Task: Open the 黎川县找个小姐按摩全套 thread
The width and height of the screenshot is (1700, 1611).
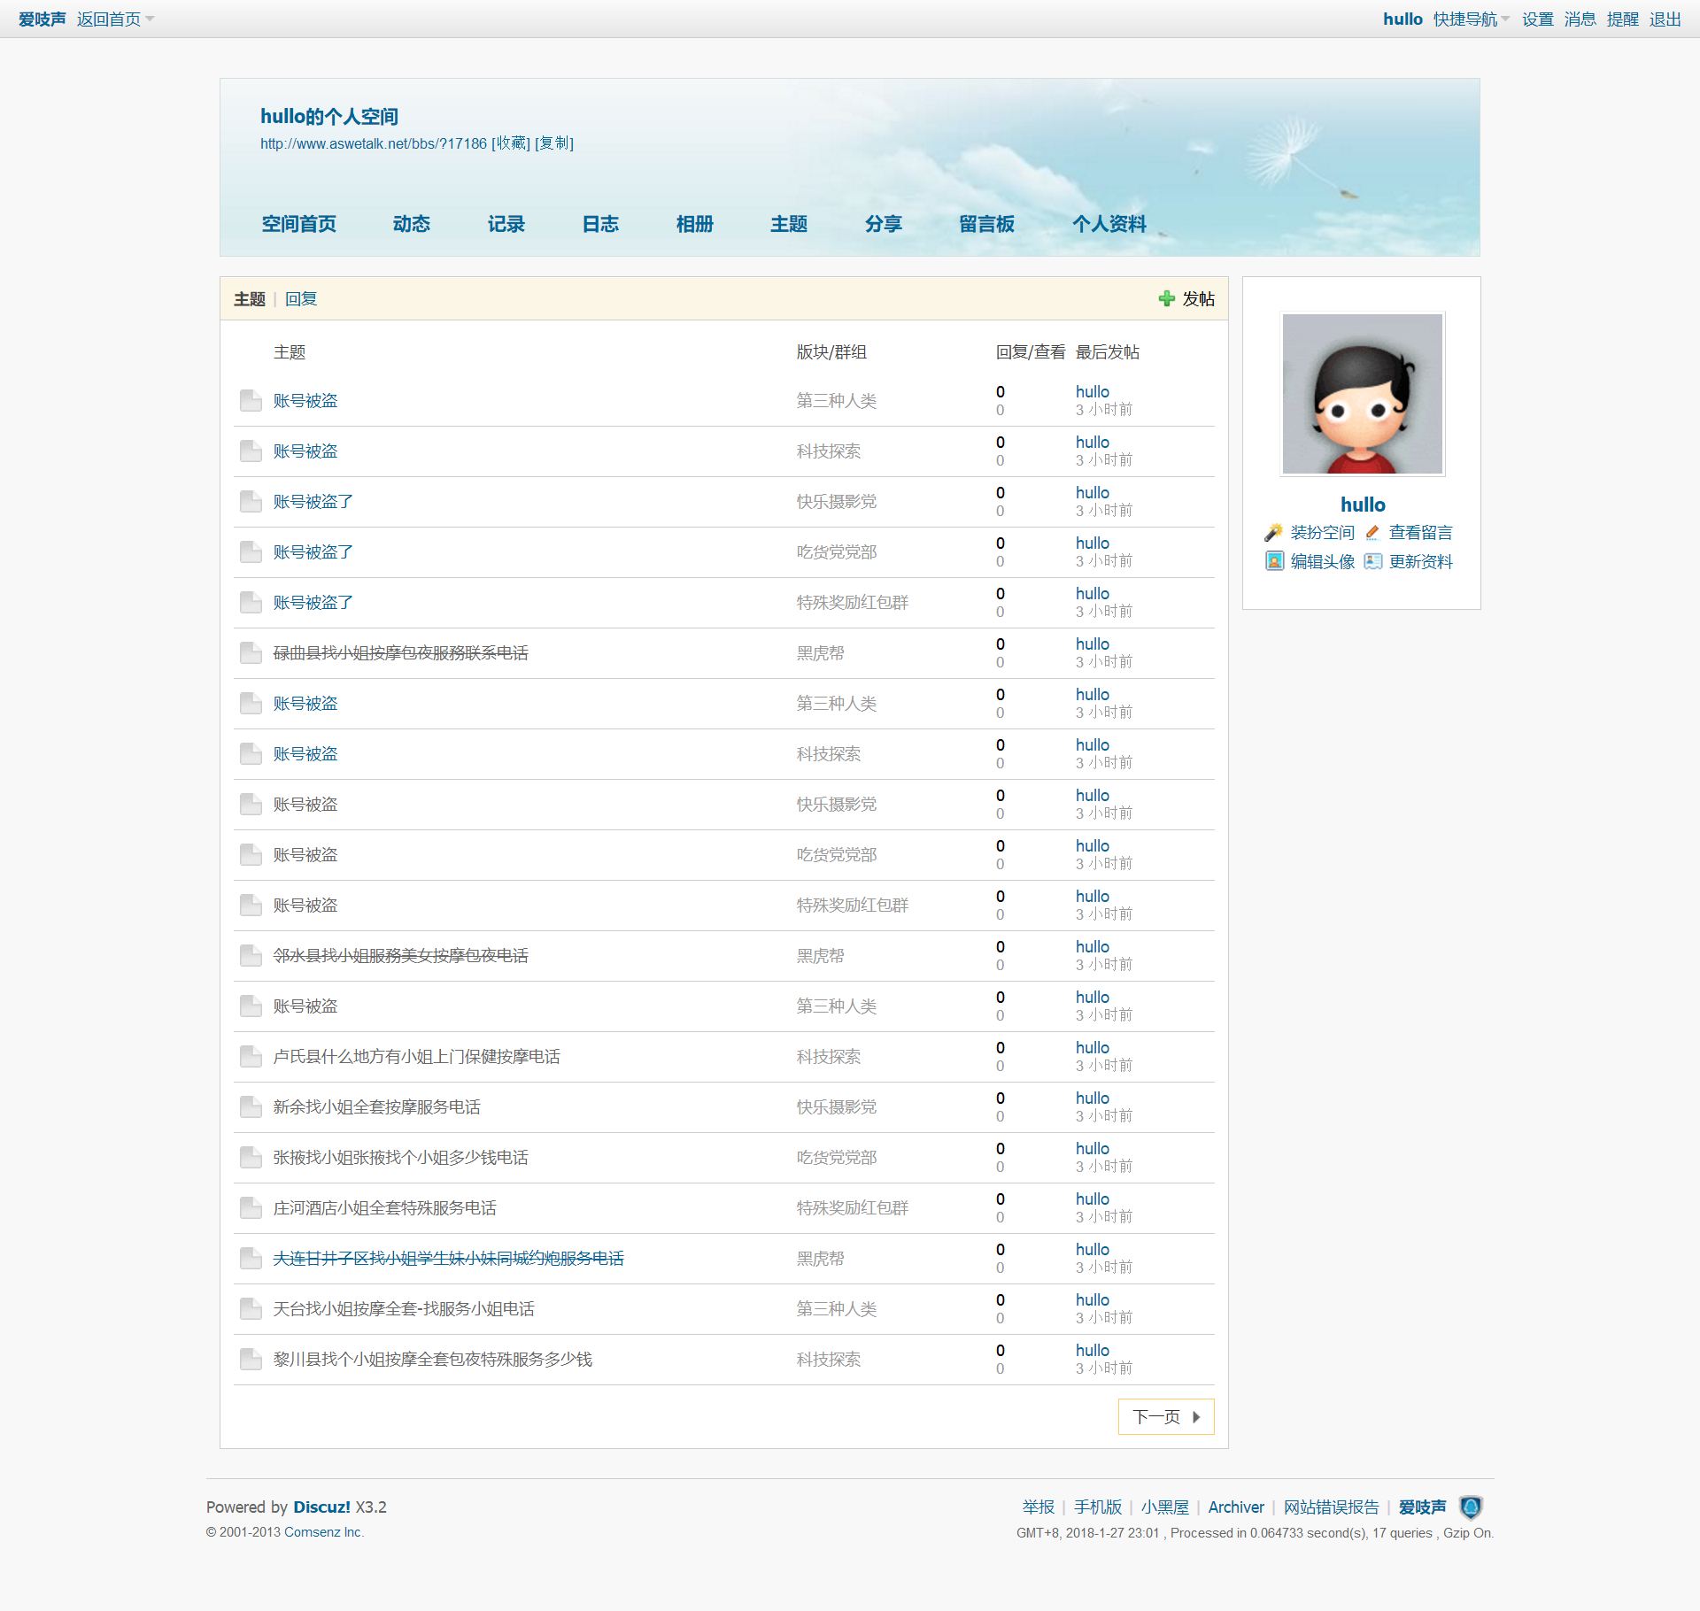Action: [x=433, y=1360]
